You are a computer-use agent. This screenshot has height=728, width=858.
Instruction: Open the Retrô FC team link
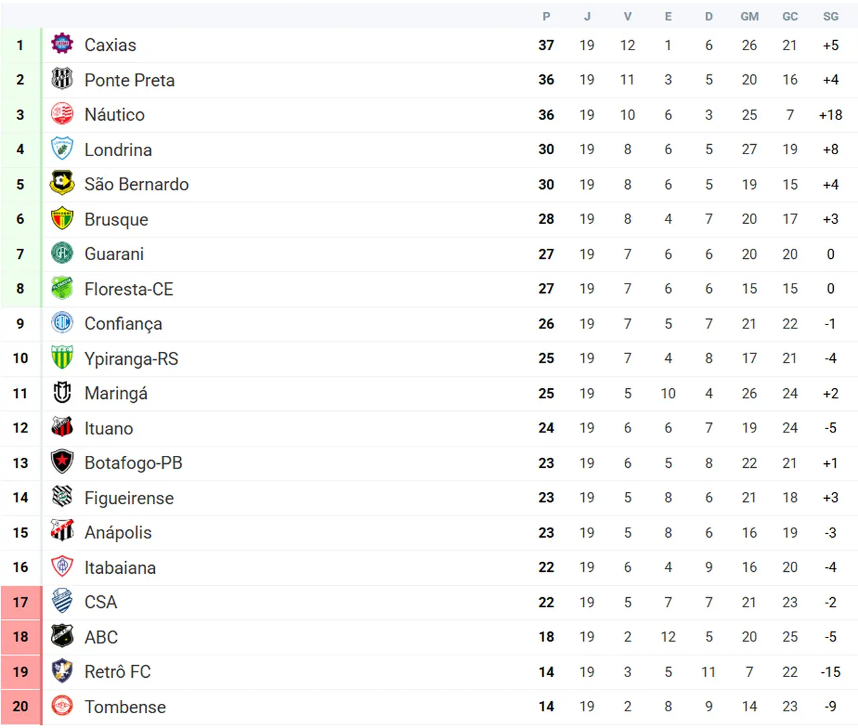[117, 672]
